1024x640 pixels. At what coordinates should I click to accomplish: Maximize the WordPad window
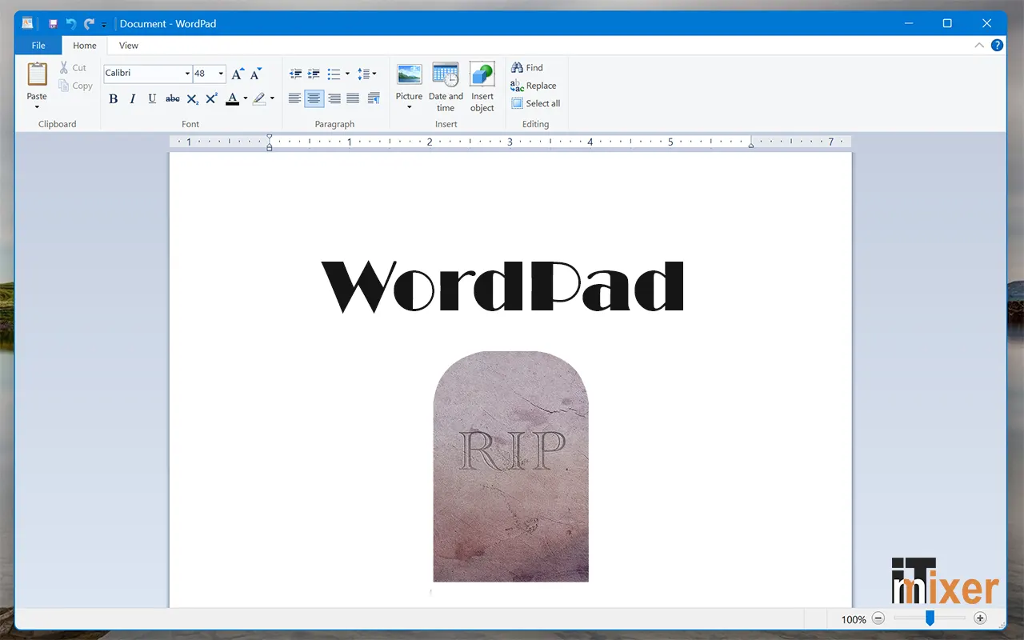click(x=947, y=23)
